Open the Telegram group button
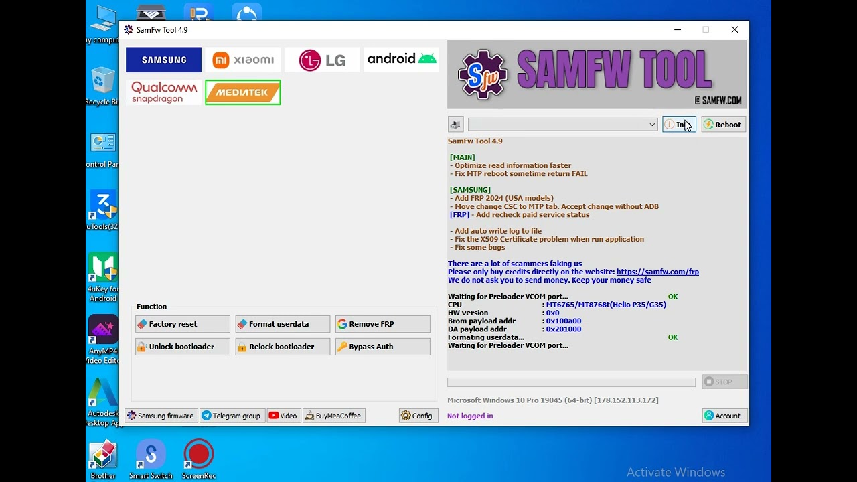857x482 pixels. [x=232, y=416]
